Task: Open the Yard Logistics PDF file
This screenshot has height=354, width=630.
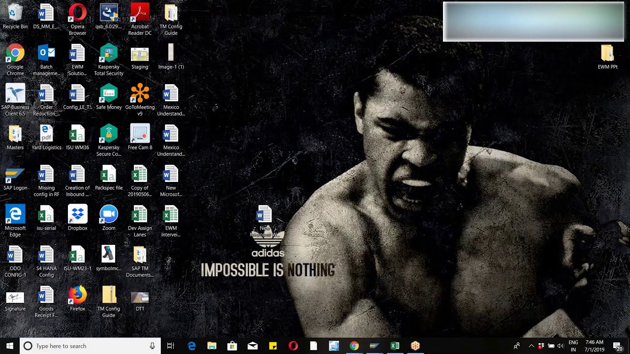Action: click(46, 138)
